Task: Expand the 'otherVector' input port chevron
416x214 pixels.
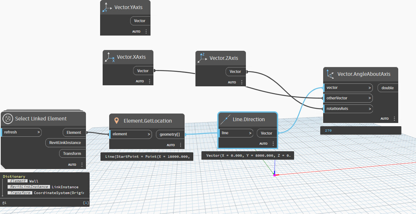Action: pos(370,98)
